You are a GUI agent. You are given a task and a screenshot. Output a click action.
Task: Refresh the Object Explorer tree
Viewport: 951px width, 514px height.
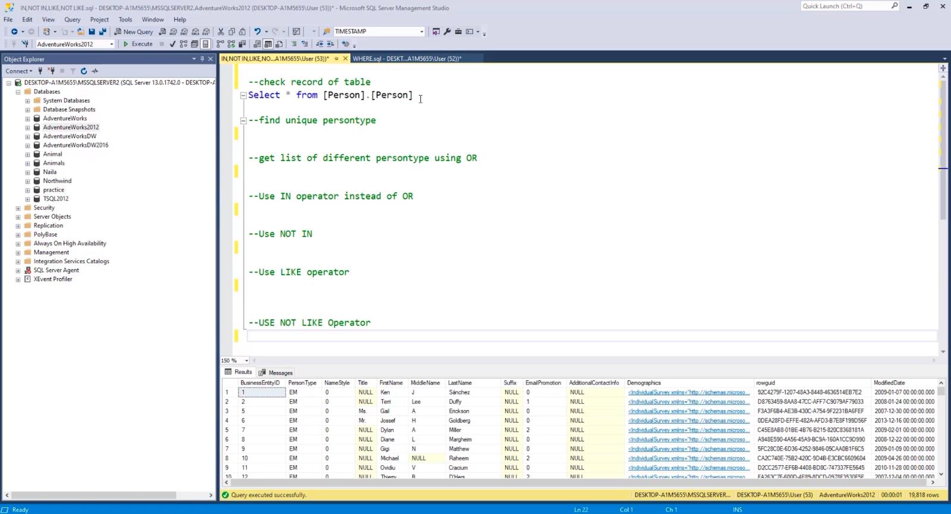(x=84, y=71)
